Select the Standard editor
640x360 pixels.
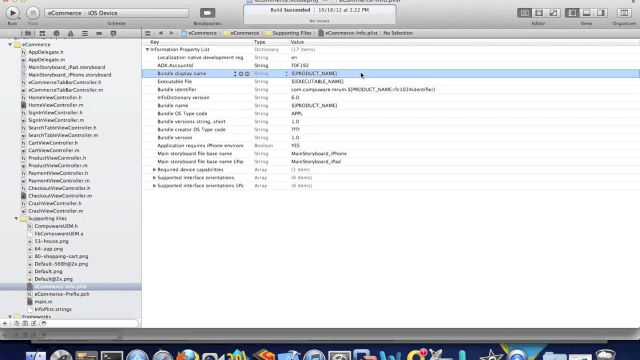pyautogui.click(x=524, y=13)
